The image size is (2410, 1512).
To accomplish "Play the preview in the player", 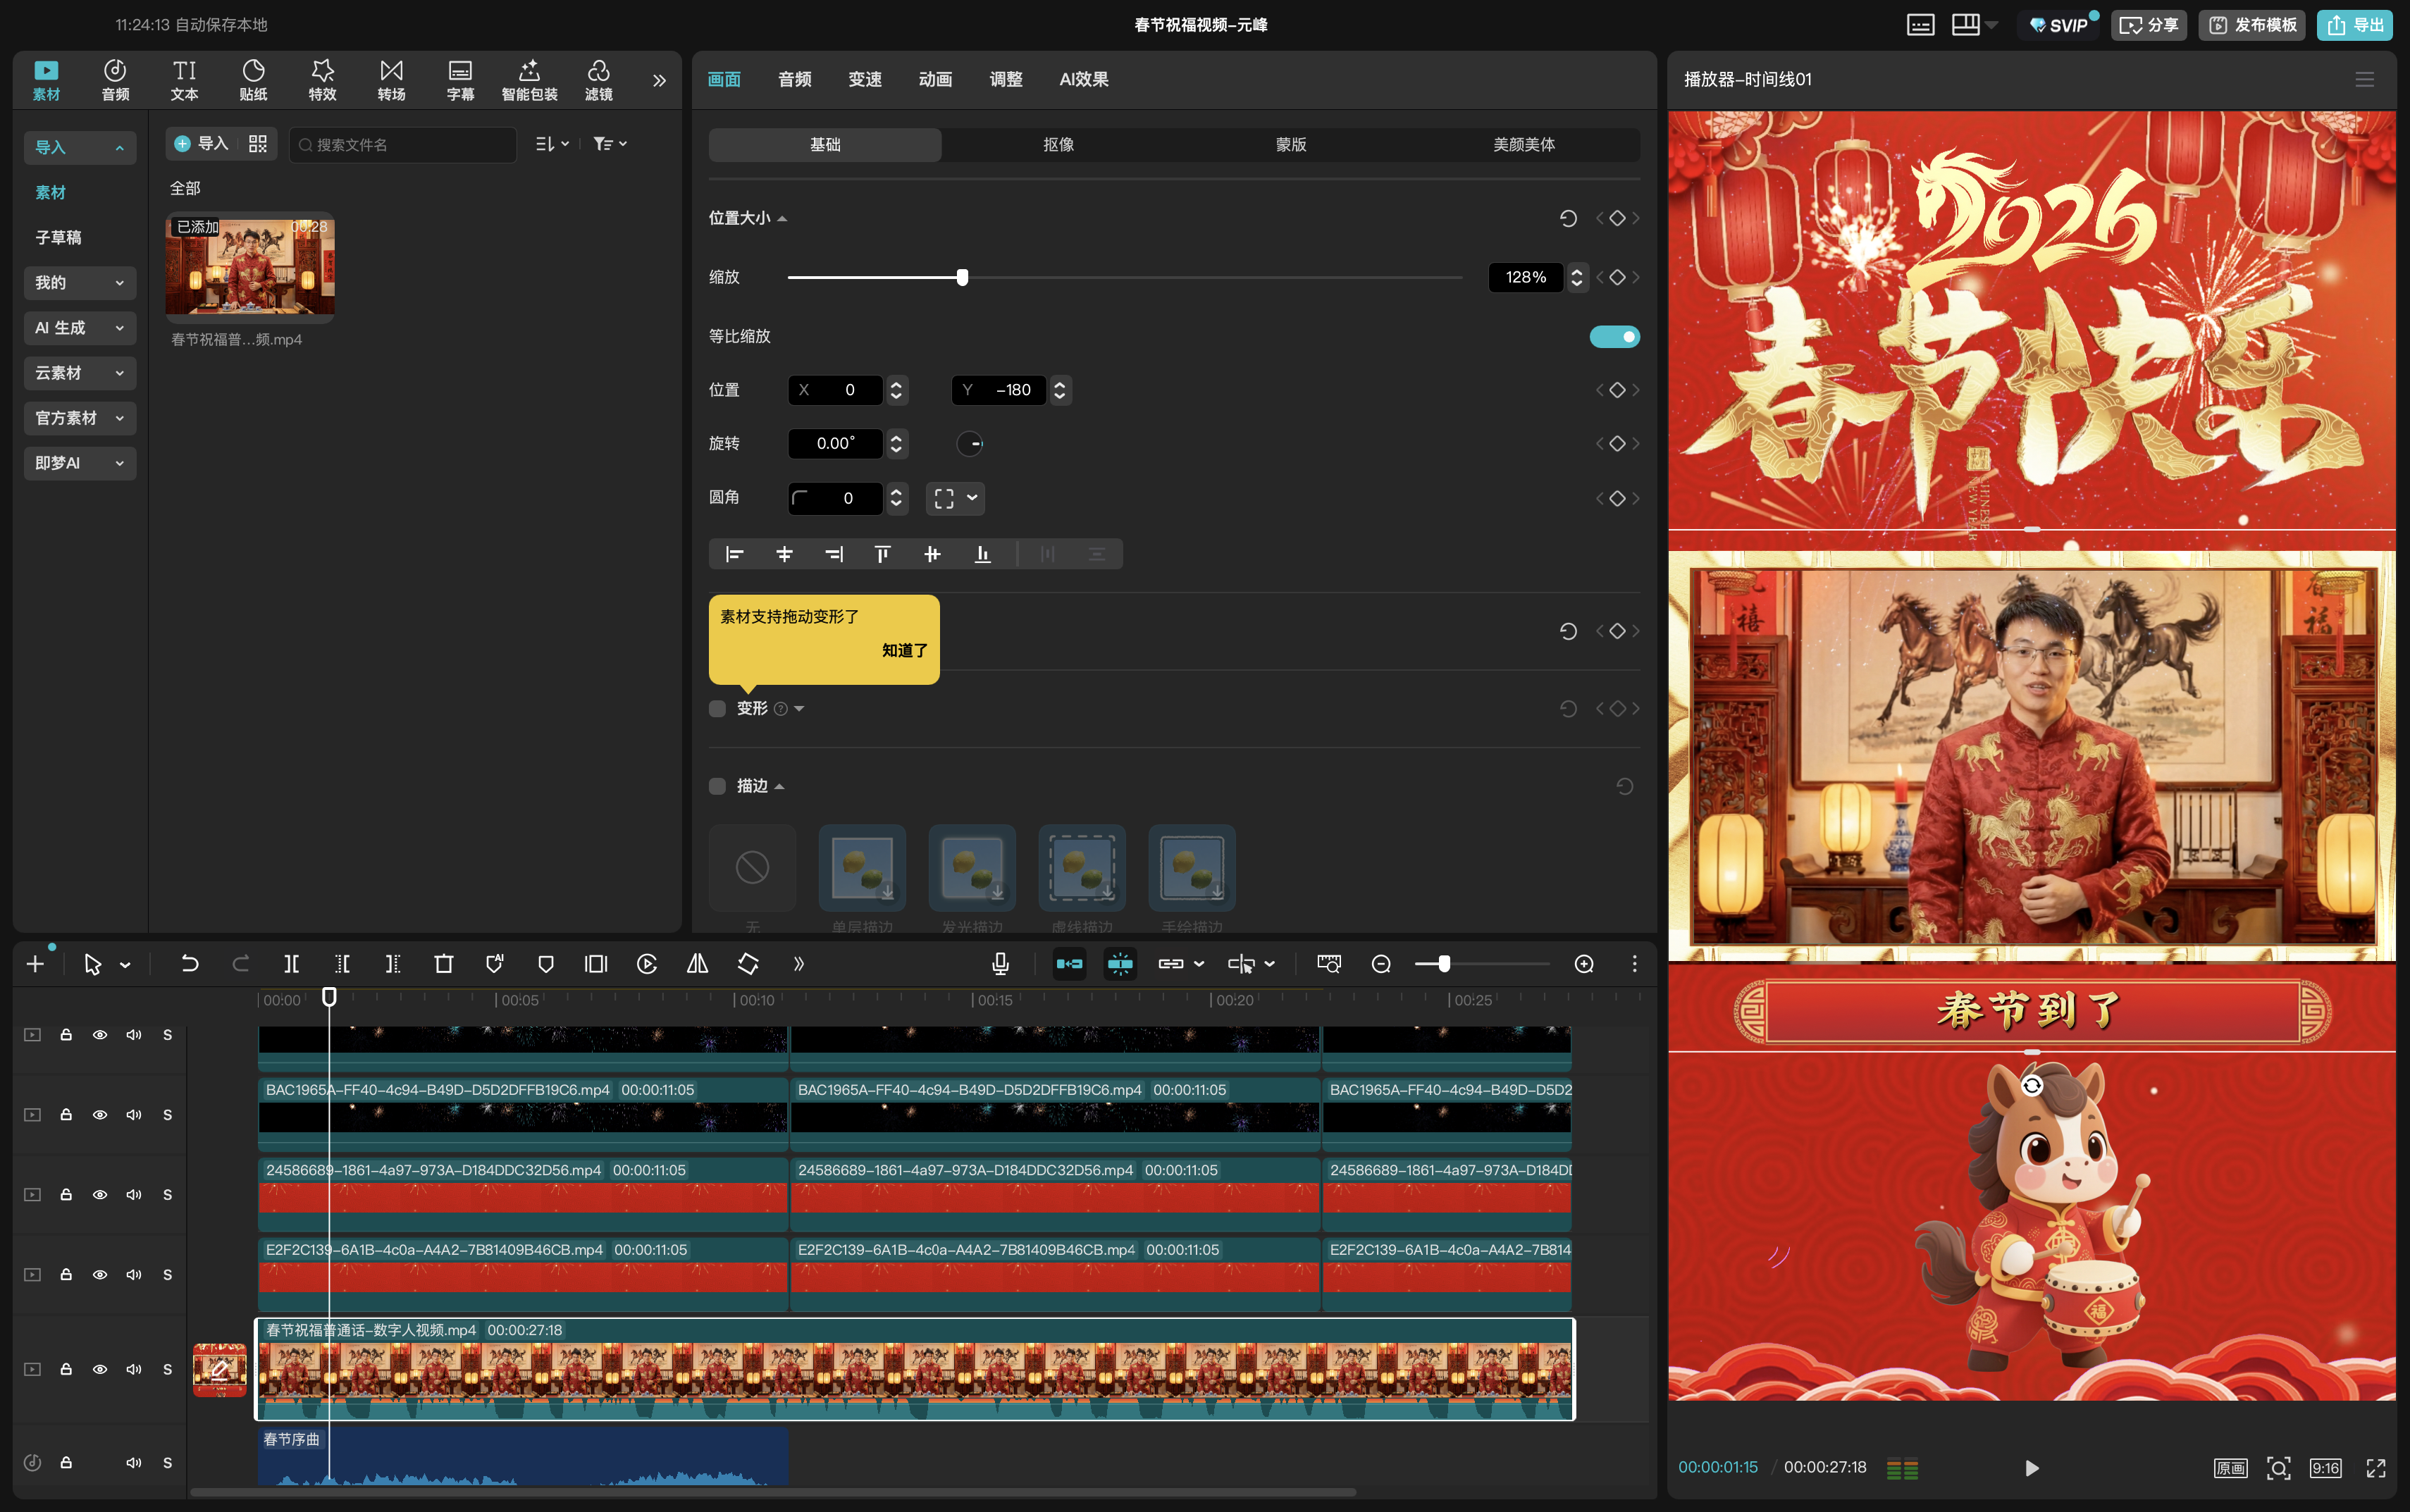I will coord(2031,1468).
